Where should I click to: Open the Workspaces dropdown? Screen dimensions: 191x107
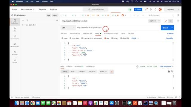click(x=28, y=9)
